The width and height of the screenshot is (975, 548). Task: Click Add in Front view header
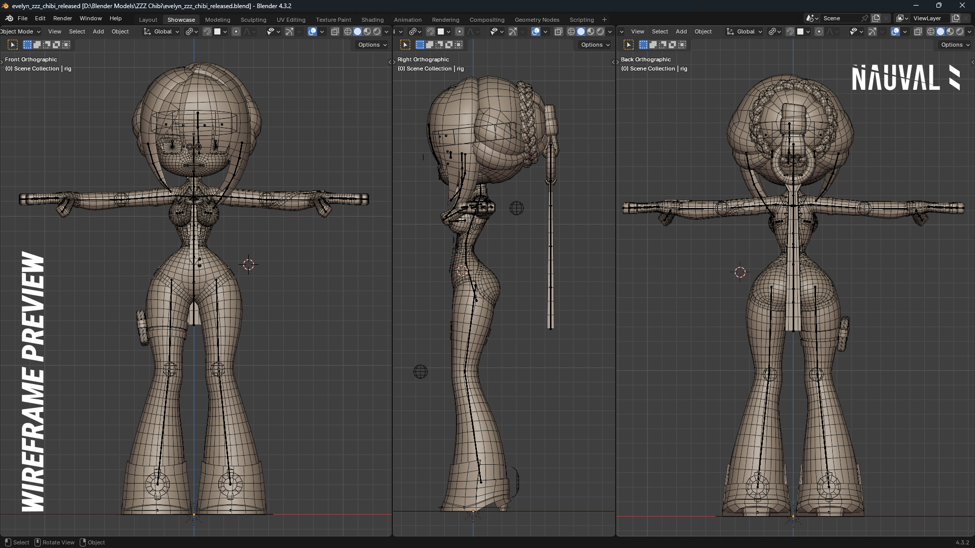98,31
